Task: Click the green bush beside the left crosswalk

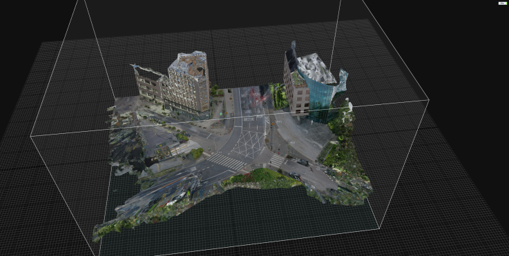Action: coord(196,152)
